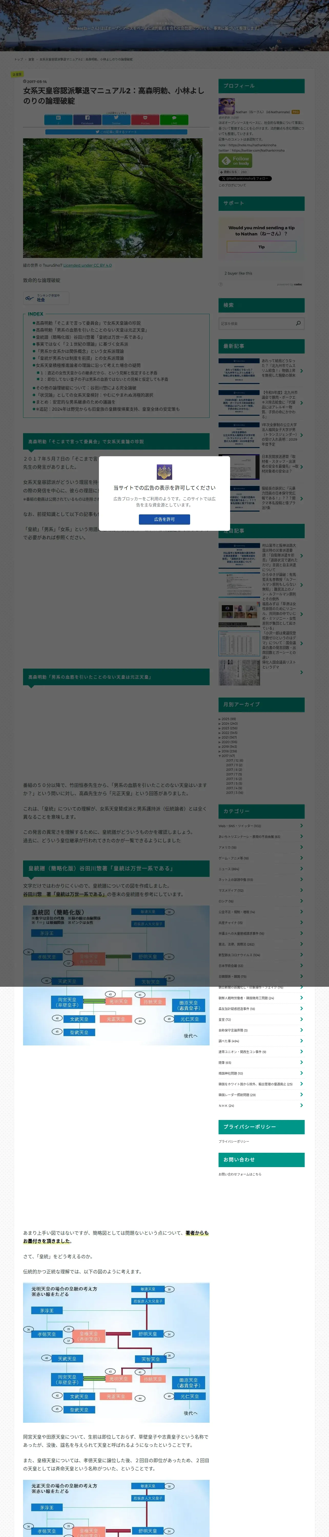The width and height of the screenshot is (329, 1537).
Task: Click the 全風景 category tag above title
Action: point(17,75)
